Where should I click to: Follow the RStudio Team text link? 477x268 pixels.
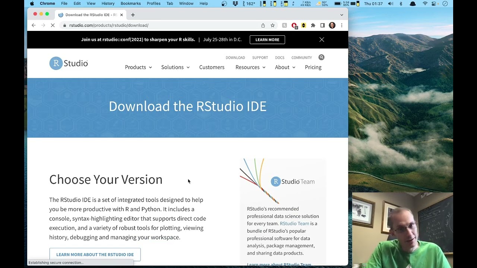point(294,223)
